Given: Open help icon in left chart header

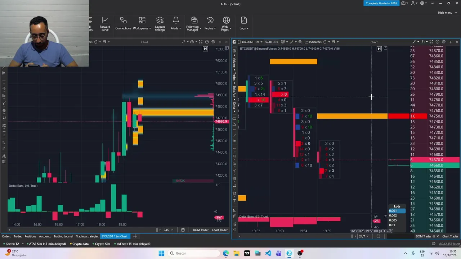Looking at the screenshot, I should 207,42.
